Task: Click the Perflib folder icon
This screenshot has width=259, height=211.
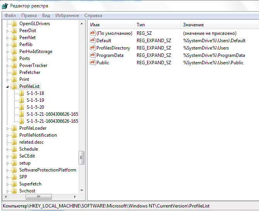Action: coord(14,45)
